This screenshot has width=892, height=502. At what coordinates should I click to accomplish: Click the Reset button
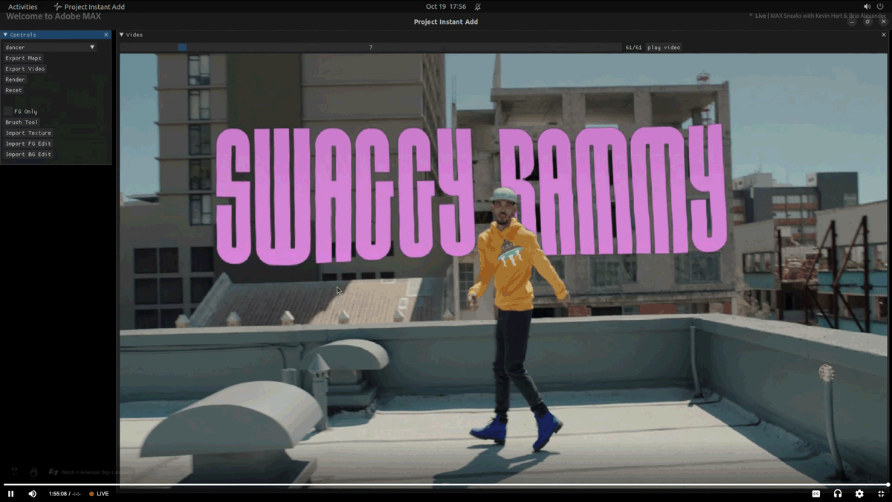coord(13,90)
